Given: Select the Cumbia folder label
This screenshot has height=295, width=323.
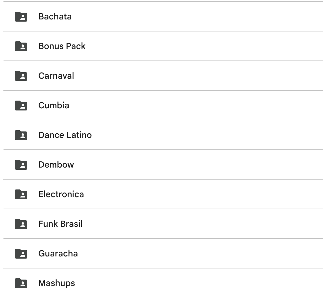Looking at the screenshot, I should (54, 106).
